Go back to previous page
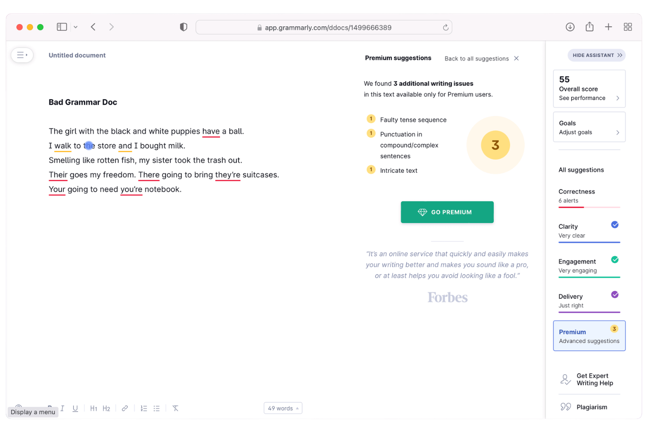 point(93,27)
